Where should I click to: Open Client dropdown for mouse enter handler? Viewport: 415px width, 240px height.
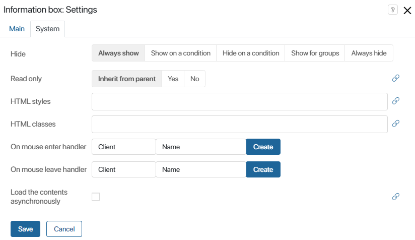pyautogui.click(x=124, y=147)
